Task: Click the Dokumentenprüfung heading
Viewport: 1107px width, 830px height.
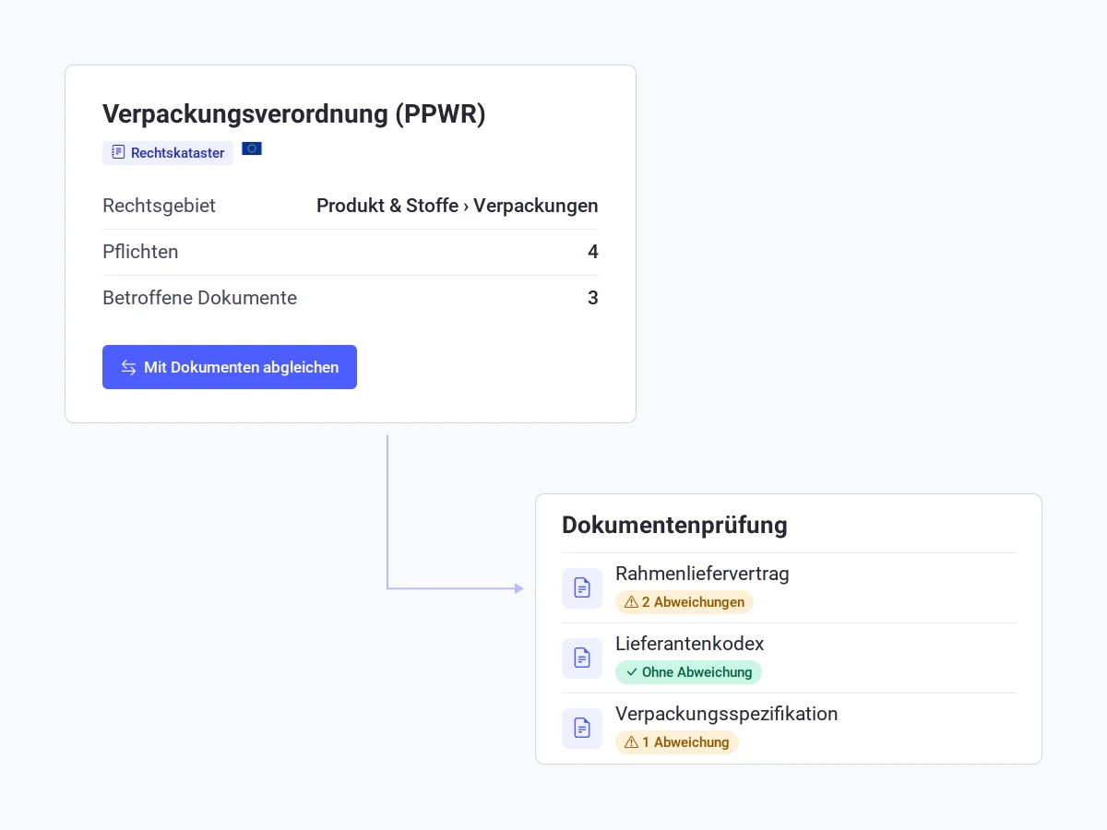Action: [674, 525]
